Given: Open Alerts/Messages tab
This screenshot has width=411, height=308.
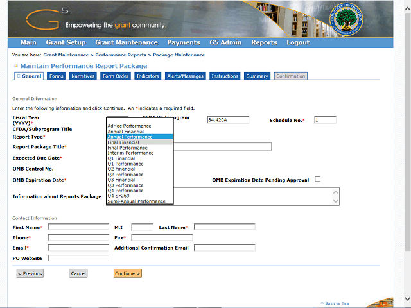Looking at the screenshot, I should (x=186, y=76).
